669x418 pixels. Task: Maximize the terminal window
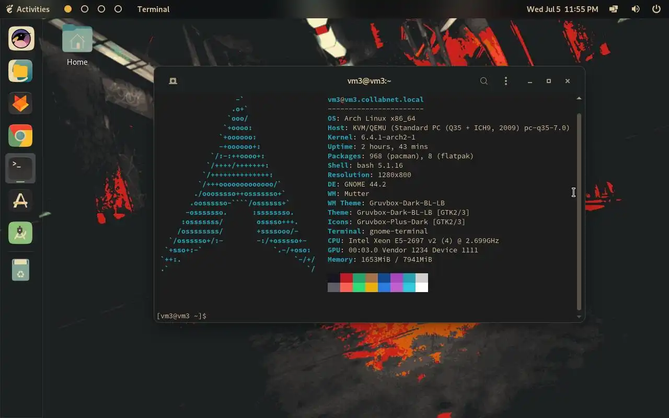(x=549, y=81)
